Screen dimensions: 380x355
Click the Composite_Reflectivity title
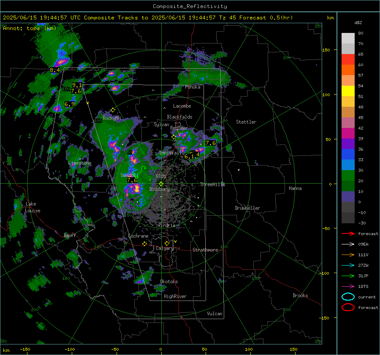[190, 6]
